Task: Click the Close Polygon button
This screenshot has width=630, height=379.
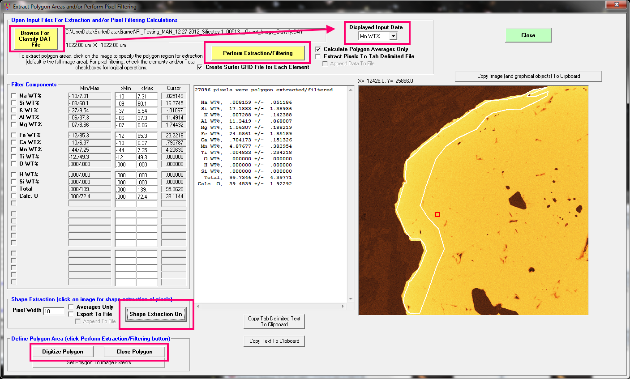Action: pyautogui.click(x=134, y=352)
